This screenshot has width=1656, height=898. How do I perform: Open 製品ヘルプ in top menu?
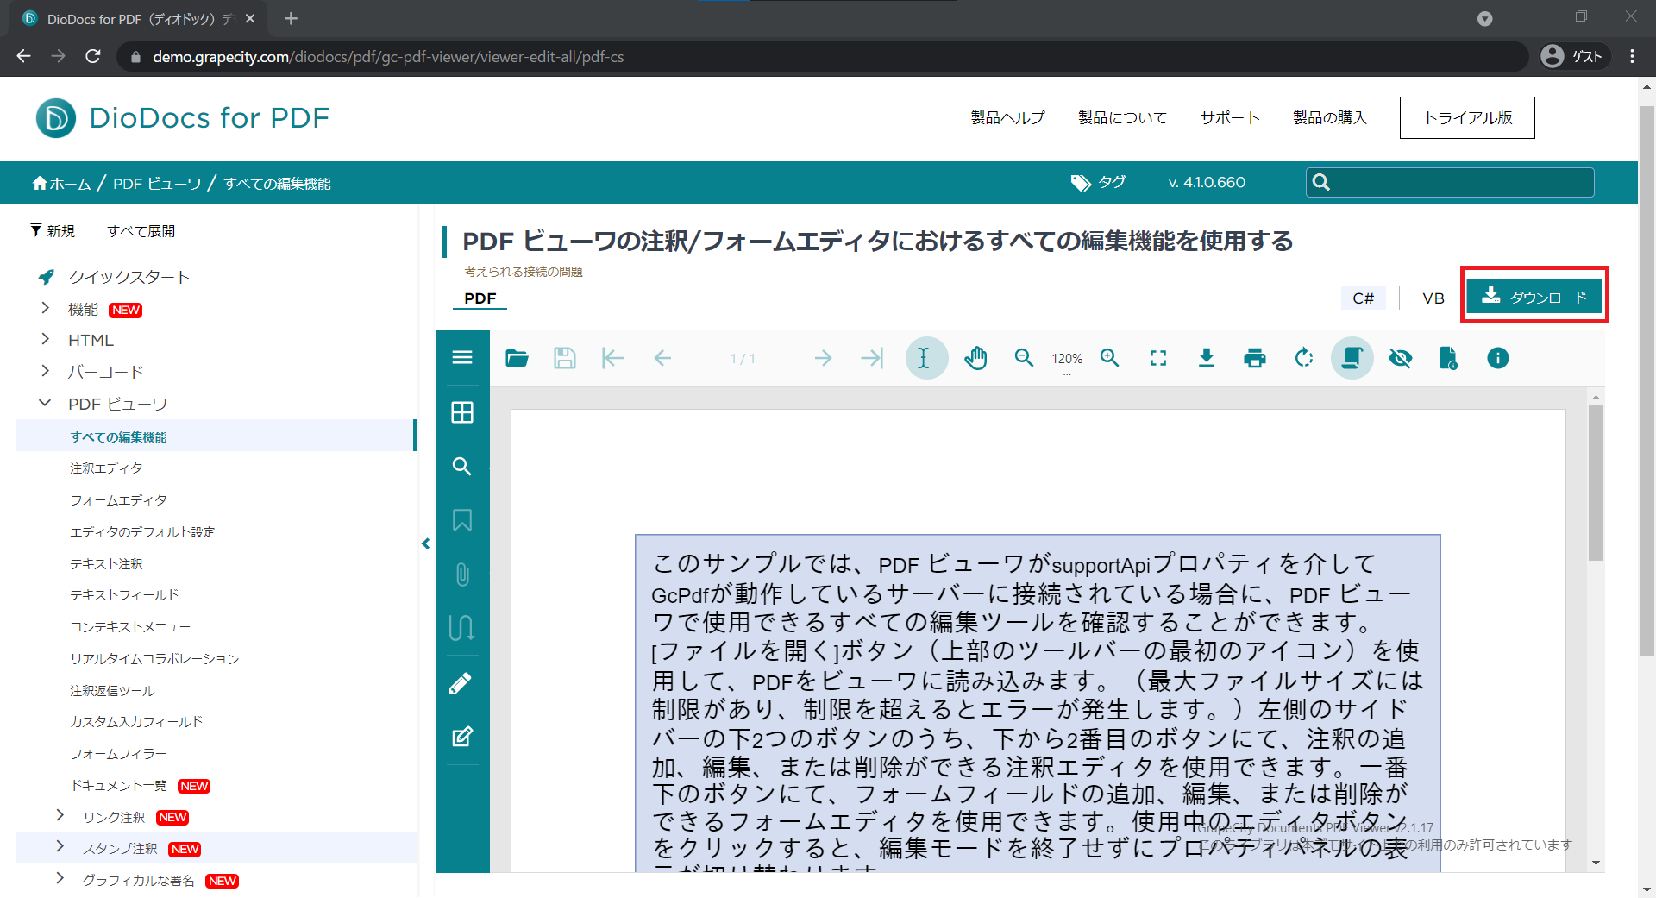[x=1007, y=117]
